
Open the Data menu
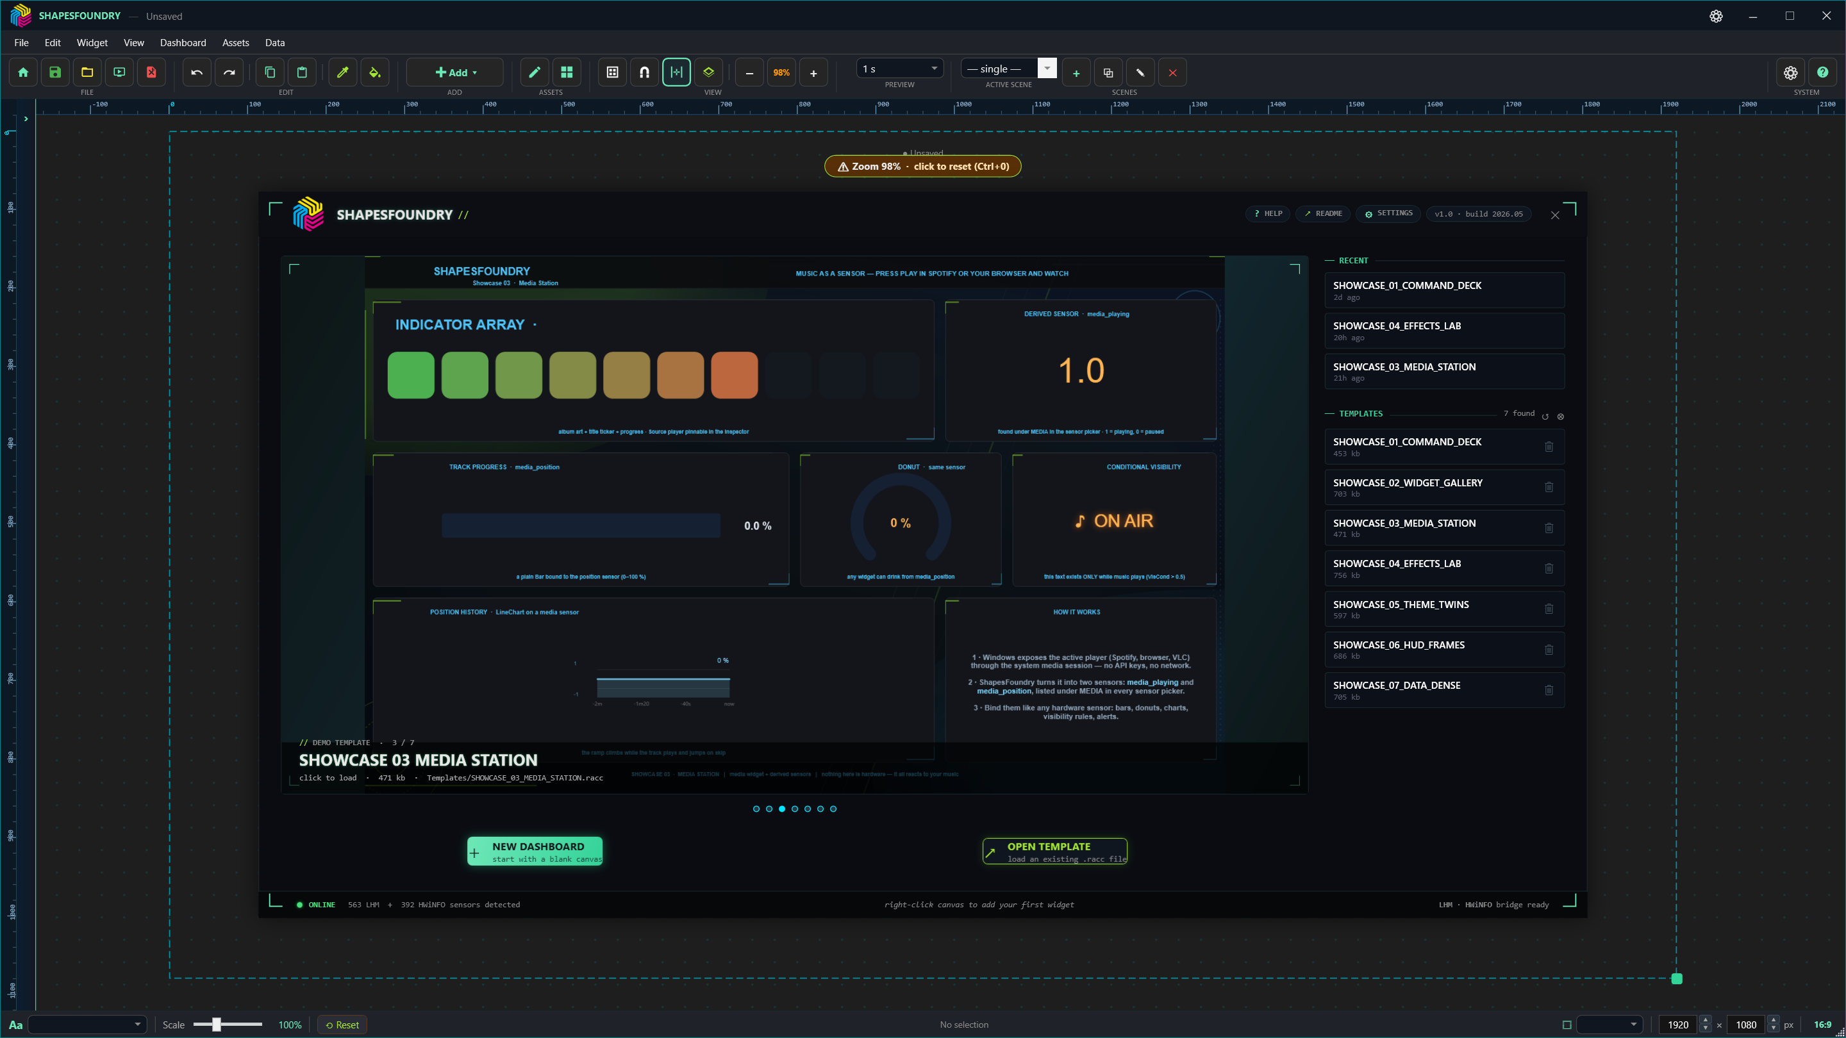tap(275, 43)
